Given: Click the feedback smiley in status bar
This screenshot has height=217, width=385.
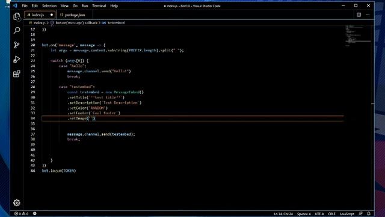Looking at the screenshot, I should pyautogui.click(x=35, y=213).
